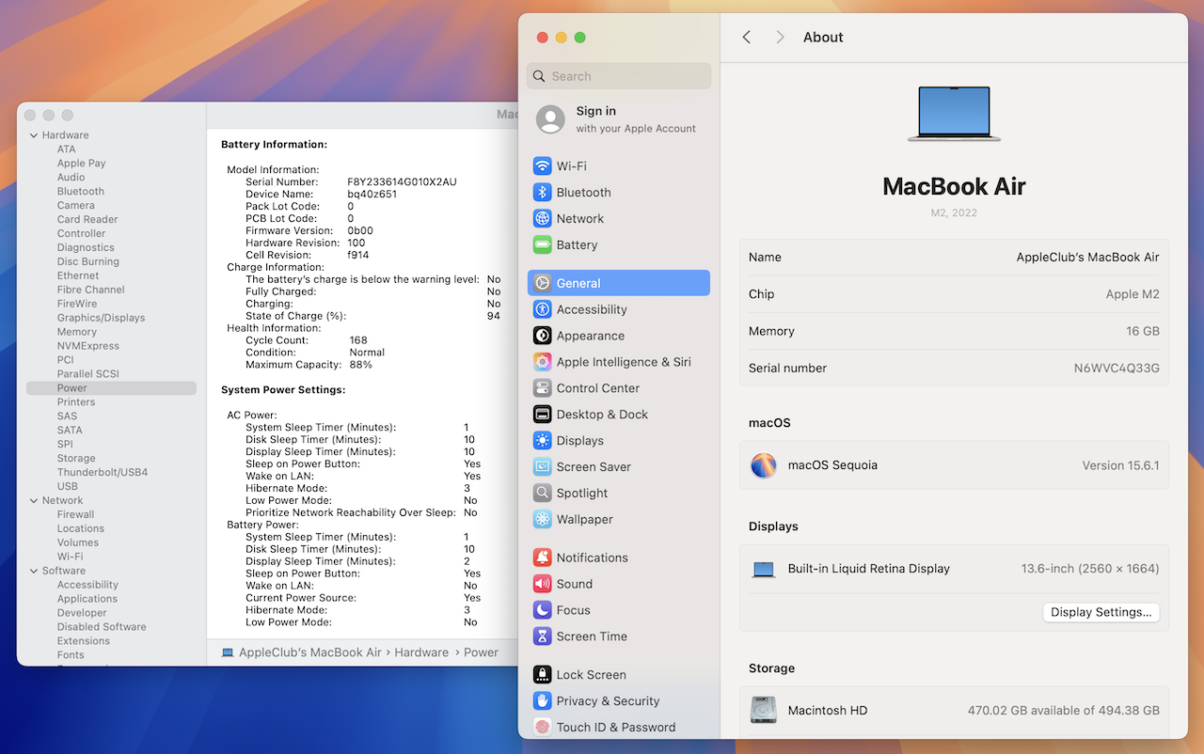Collapse the Network disclosure triangle
Screen dimensions: 1204x754
[34, 501]
